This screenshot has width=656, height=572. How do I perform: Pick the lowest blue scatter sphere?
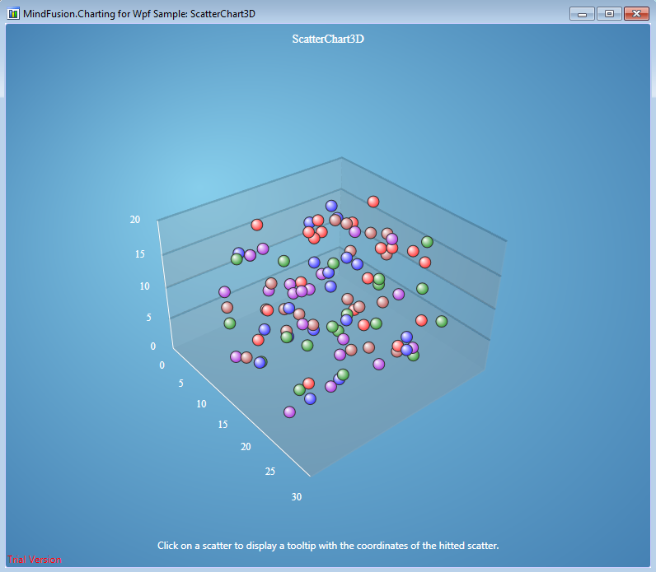point(310,398)
